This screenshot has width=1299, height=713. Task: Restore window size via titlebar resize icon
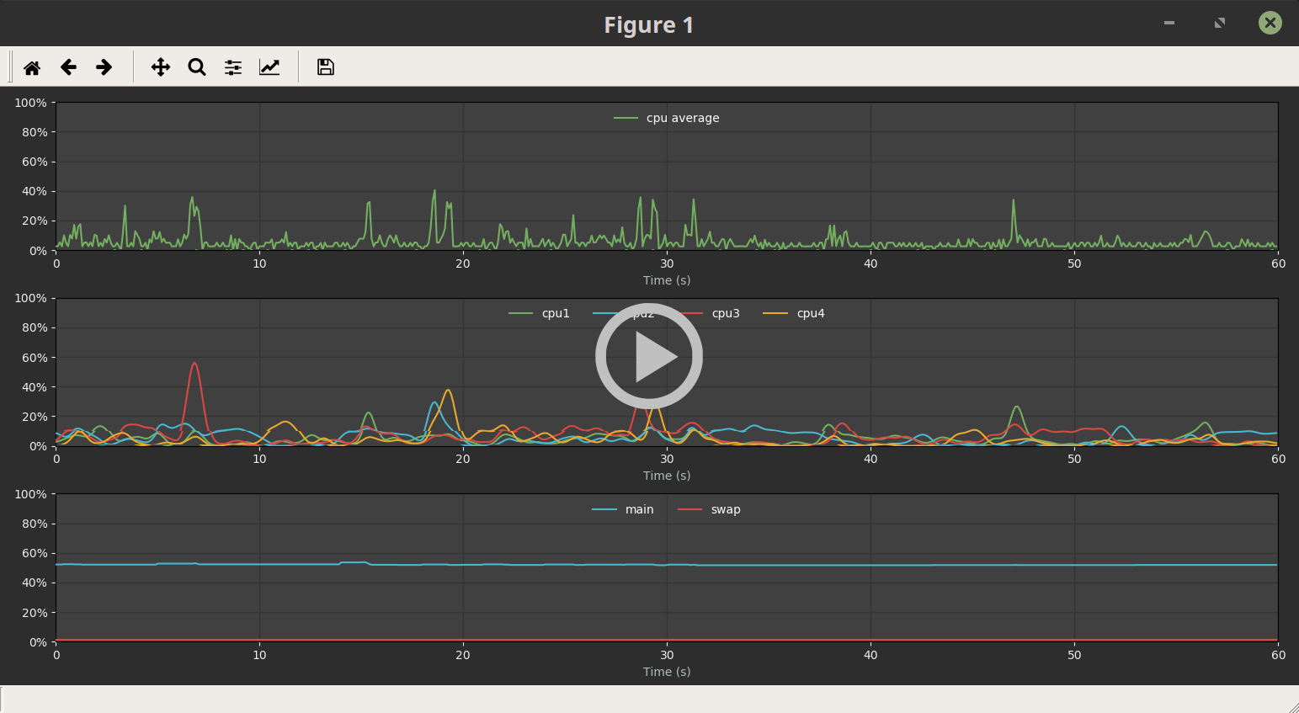1219,24
